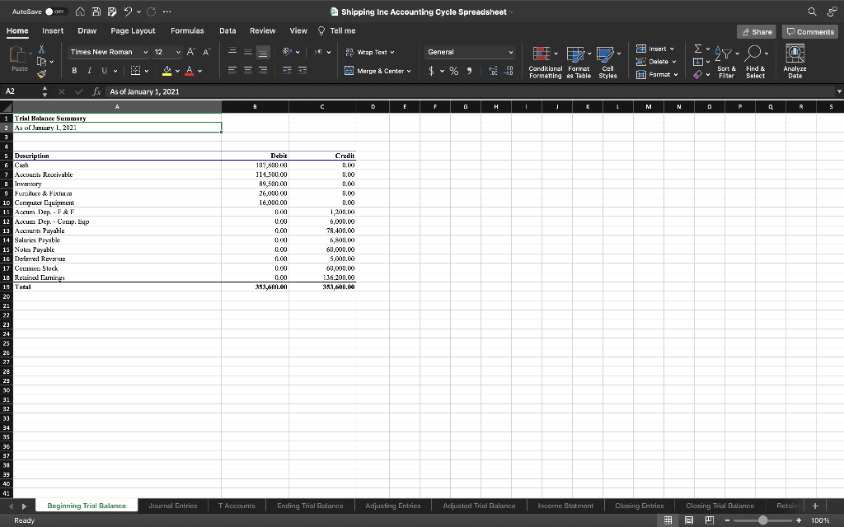Click the Decrease Indent icon
Screen dimensions: 844x527
click(x=287, y=71)
